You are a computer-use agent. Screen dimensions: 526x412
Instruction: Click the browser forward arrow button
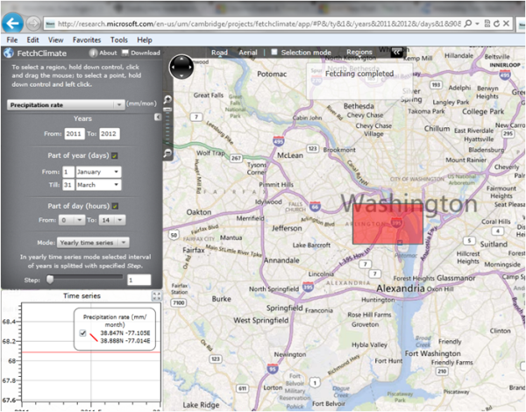[33, 24]
